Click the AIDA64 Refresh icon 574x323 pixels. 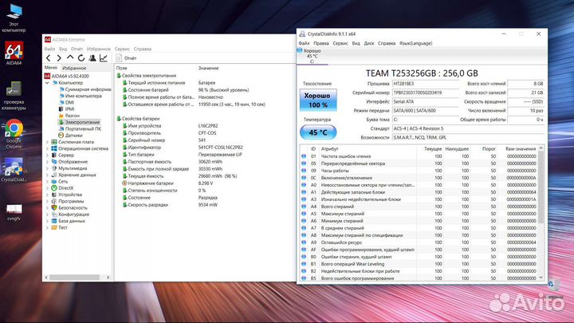[81, 58]
